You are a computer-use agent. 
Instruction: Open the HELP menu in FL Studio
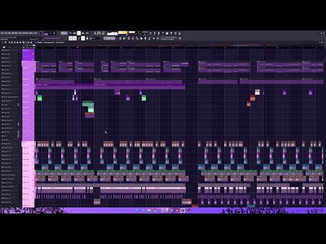pyautogui.click(x=35, y=33)
